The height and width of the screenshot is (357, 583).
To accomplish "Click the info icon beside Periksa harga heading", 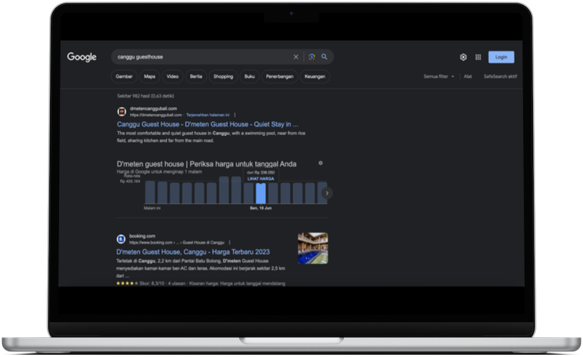I will click(x=320, y=163).
